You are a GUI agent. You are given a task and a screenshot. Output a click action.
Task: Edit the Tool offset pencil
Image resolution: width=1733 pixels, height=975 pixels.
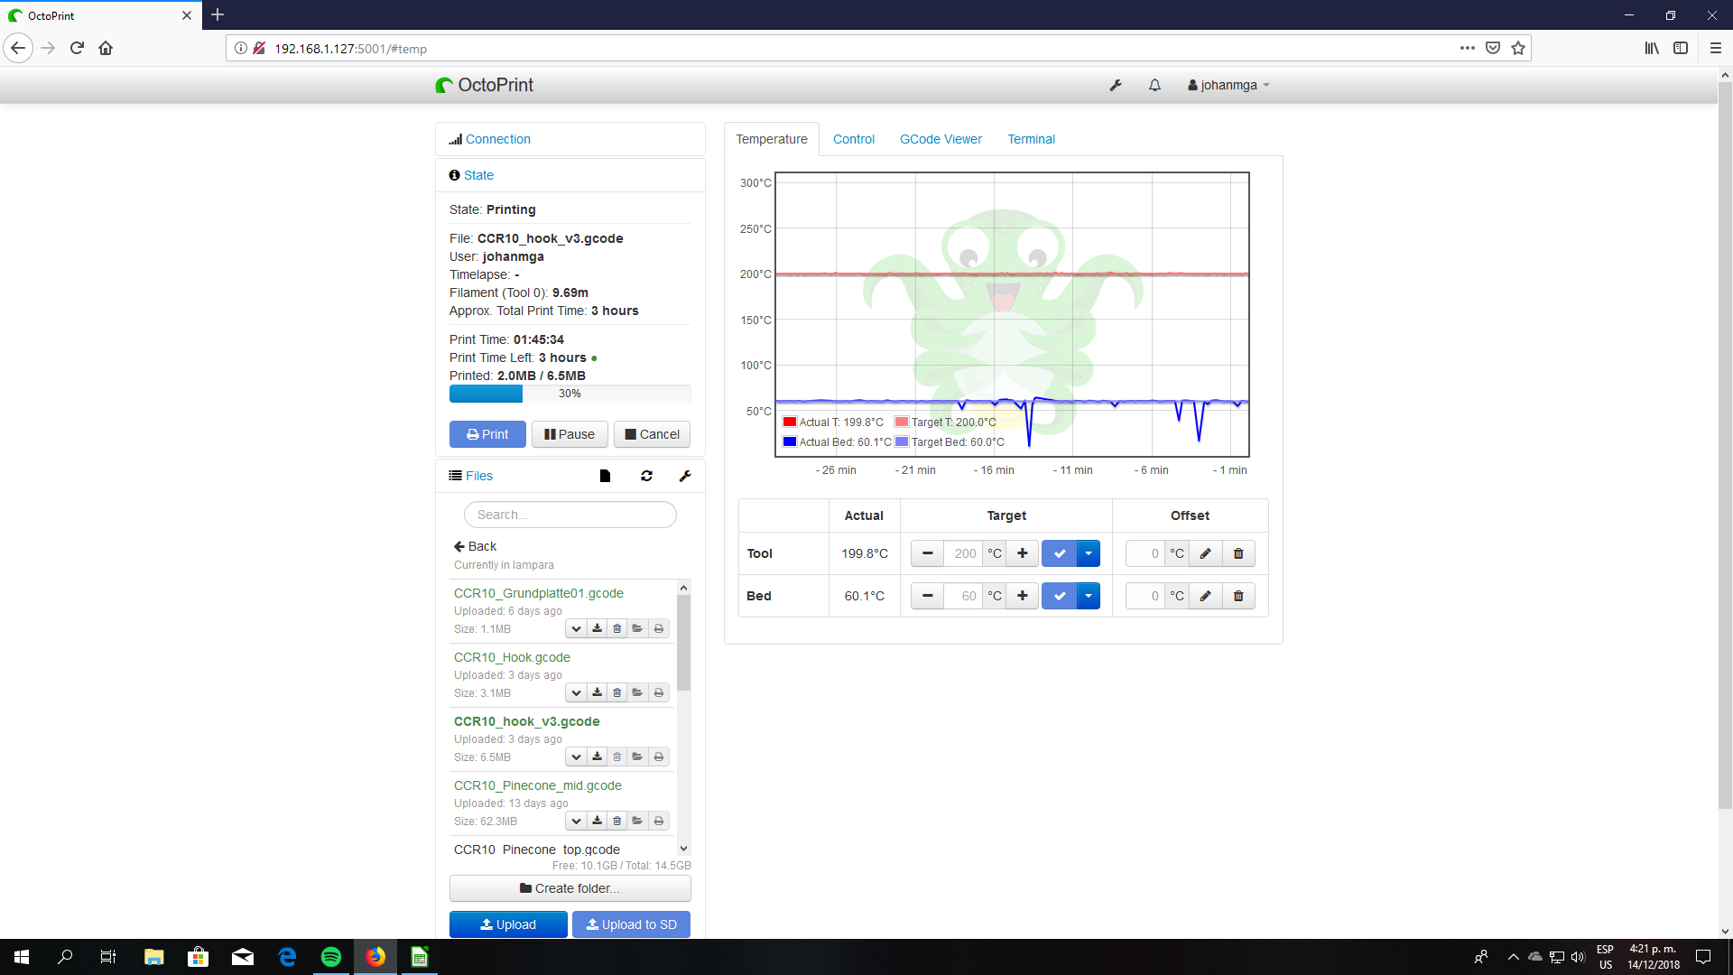(1205, 553)
